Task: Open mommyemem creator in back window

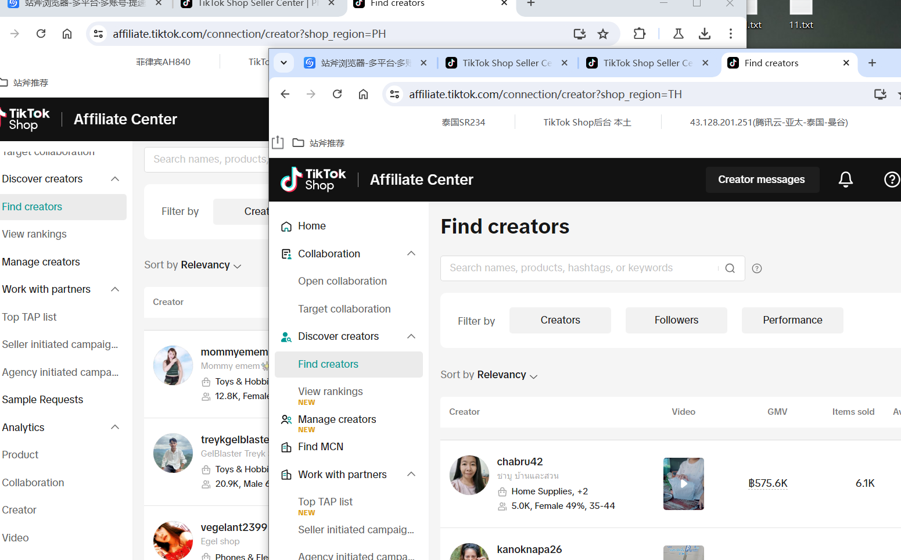Action: tap(234, 352)
